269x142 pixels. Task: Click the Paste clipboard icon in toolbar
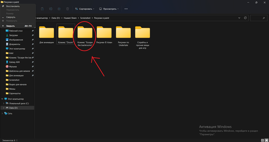coord(42,9)
